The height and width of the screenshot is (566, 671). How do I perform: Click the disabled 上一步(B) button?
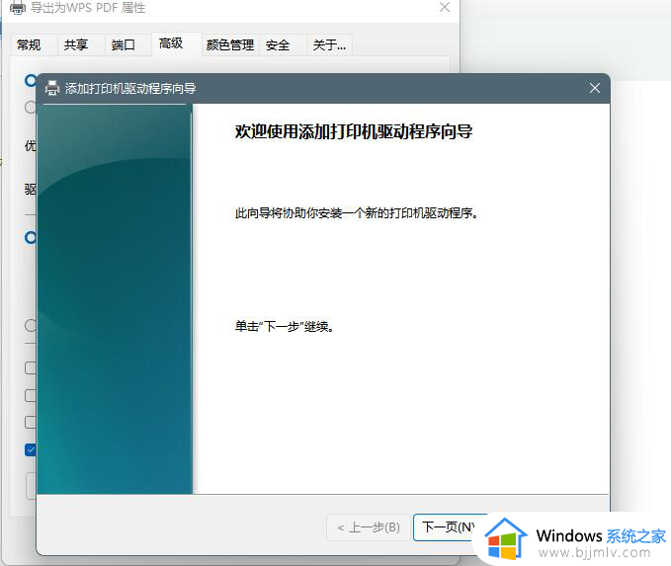369,527
